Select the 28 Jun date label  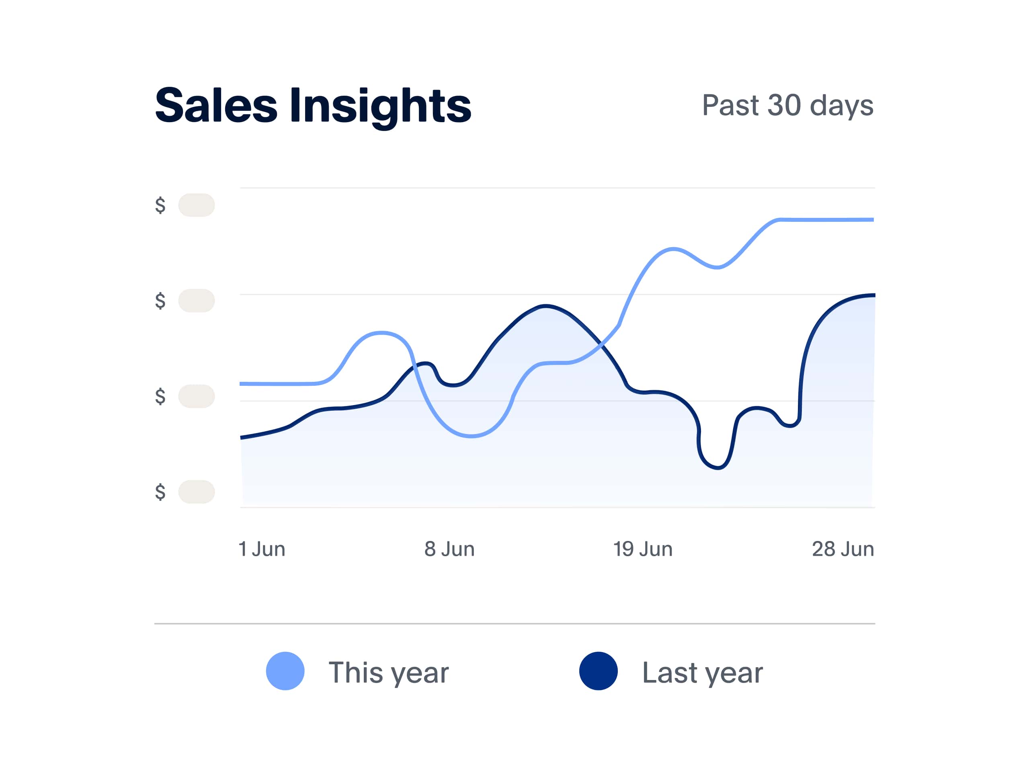click(843, 549)
